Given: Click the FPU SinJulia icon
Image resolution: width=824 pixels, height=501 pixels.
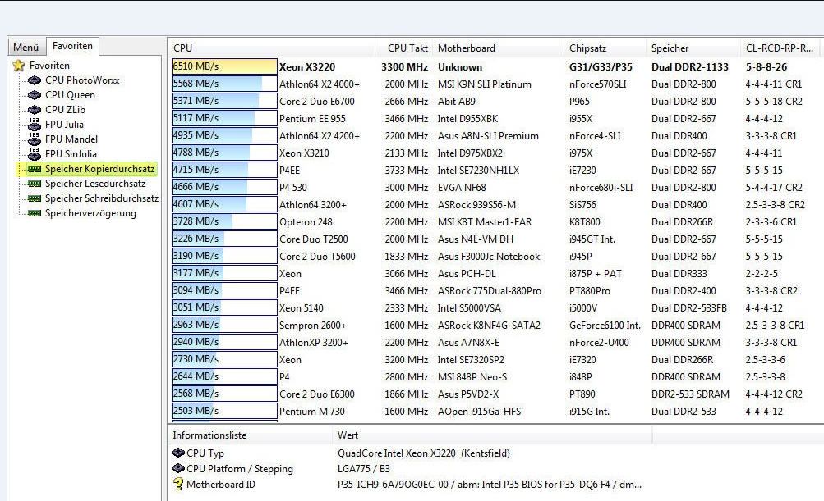Looking at the screenshot, I should (35, 153).
